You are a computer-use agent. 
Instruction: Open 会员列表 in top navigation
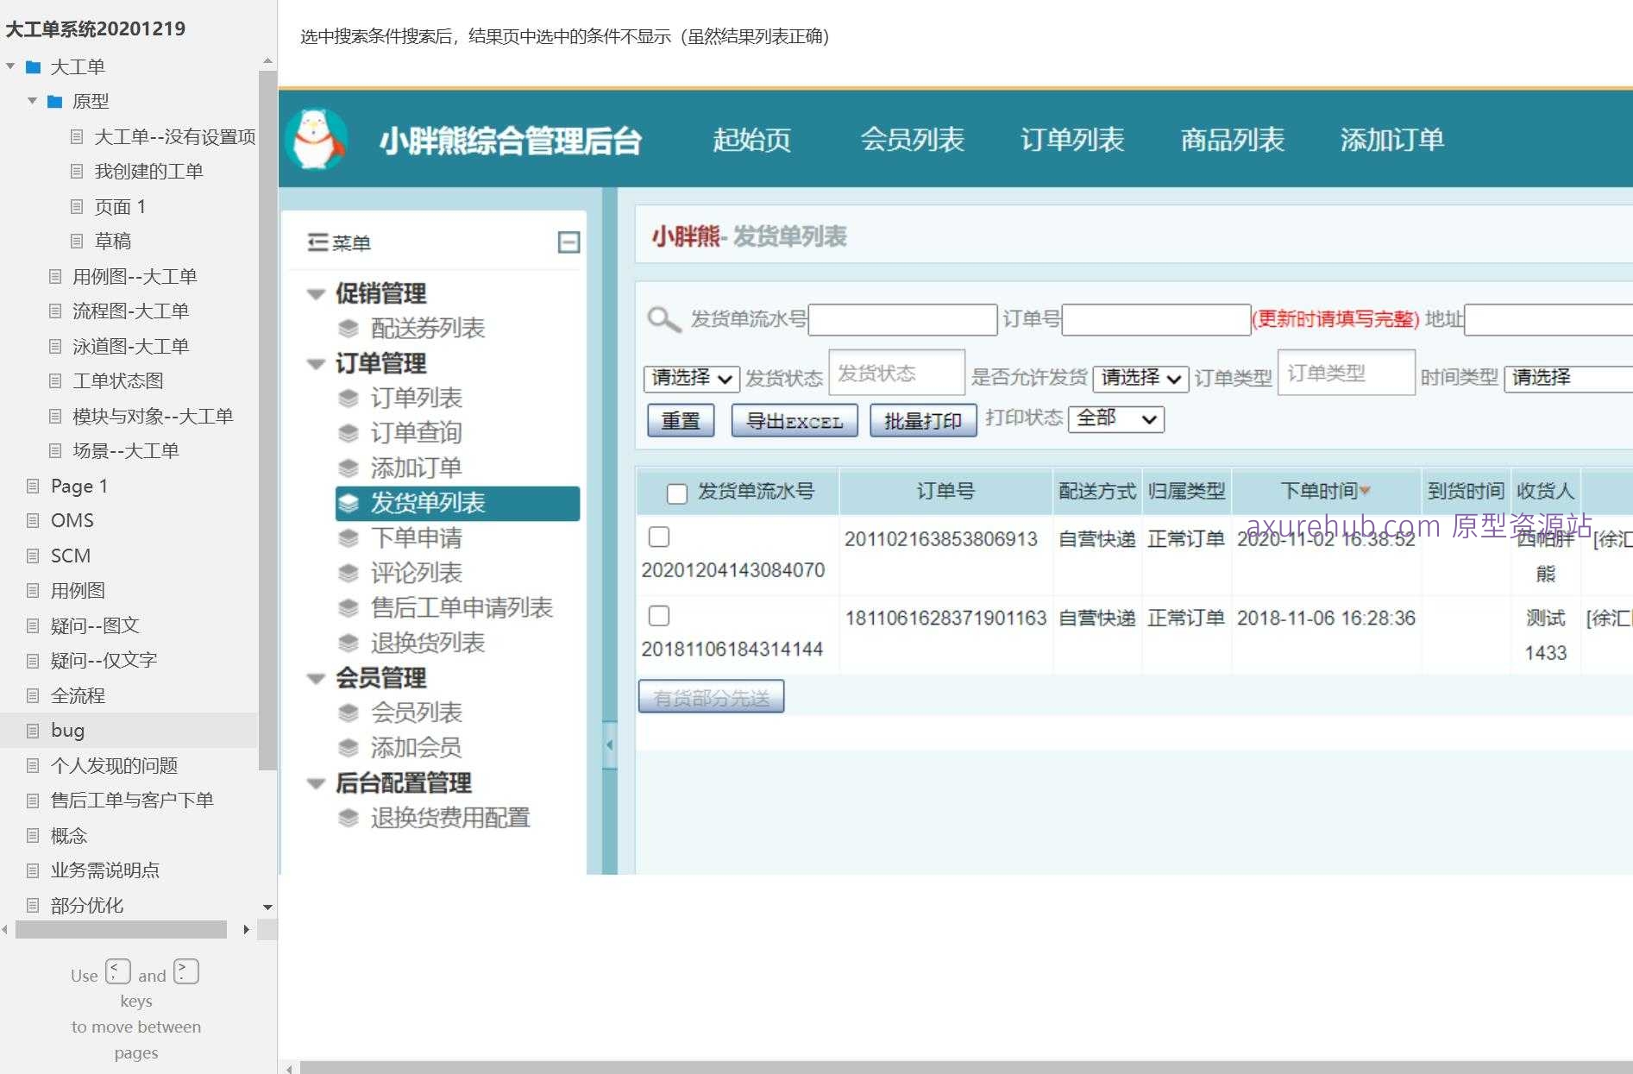(x=912, y=140)
